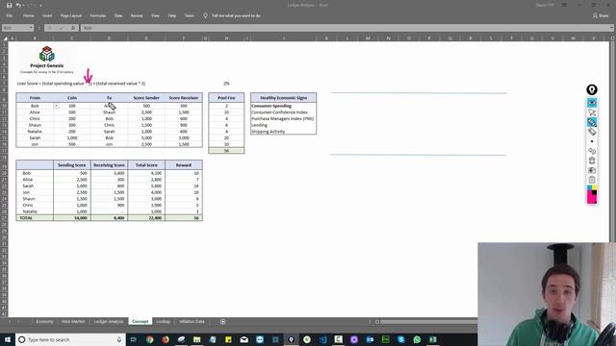Image resolution: width=616 pixels, height=346 pixels.
Task: Open the Customize Quick Access Toolbar arrow
Action: (40, 6)
